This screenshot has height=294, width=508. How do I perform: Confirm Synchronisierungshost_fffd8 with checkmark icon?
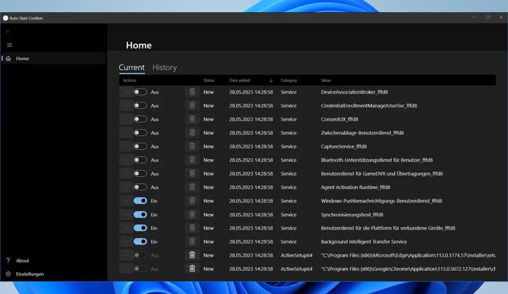[126, 214]
